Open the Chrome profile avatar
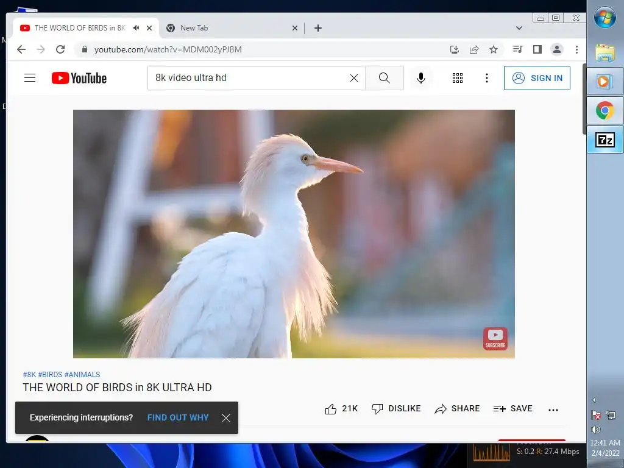 point(557,49)
